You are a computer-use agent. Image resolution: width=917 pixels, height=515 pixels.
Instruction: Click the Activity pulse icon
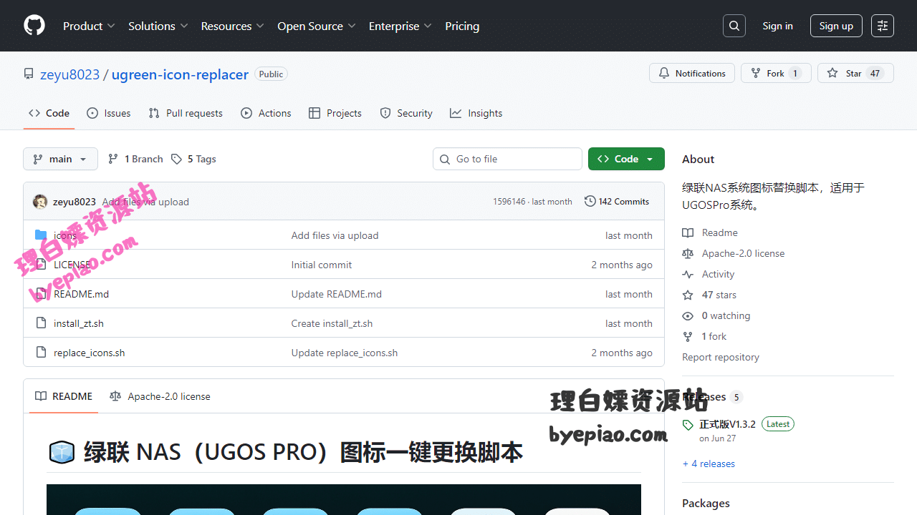tap(688, 274)
